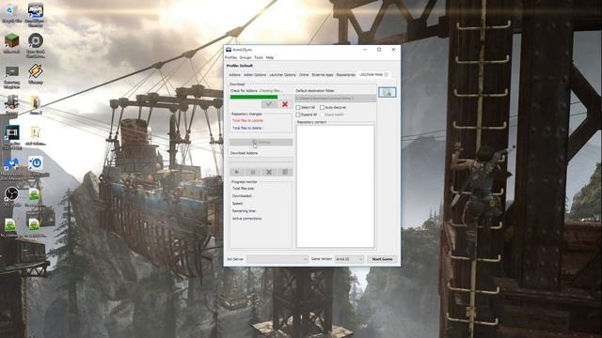Image resolution: width=602 pixels, height=338 pixels.
Task: Open the Arma 3 launcher desktop icon beside Recycle Bin
Action: (x=36, y=13)
